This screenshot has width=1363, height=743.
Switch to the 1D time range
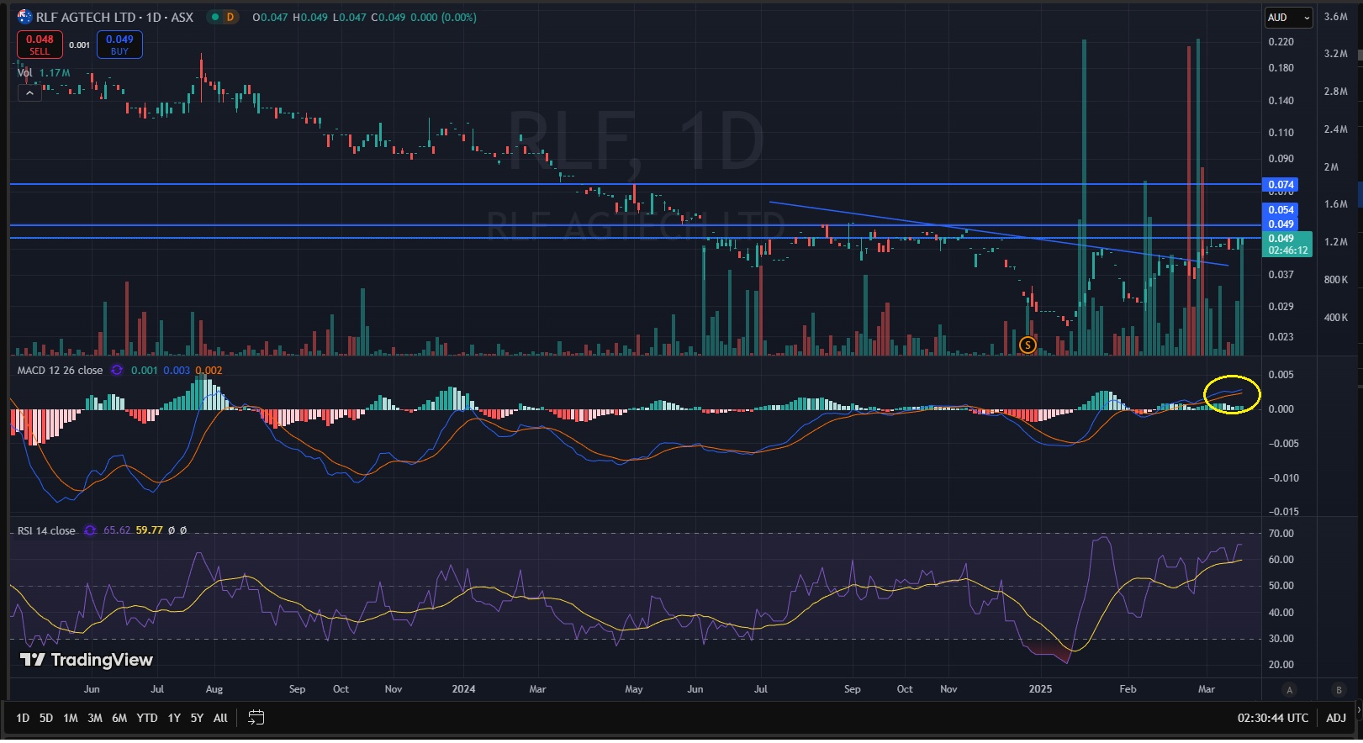click(23, 718)
